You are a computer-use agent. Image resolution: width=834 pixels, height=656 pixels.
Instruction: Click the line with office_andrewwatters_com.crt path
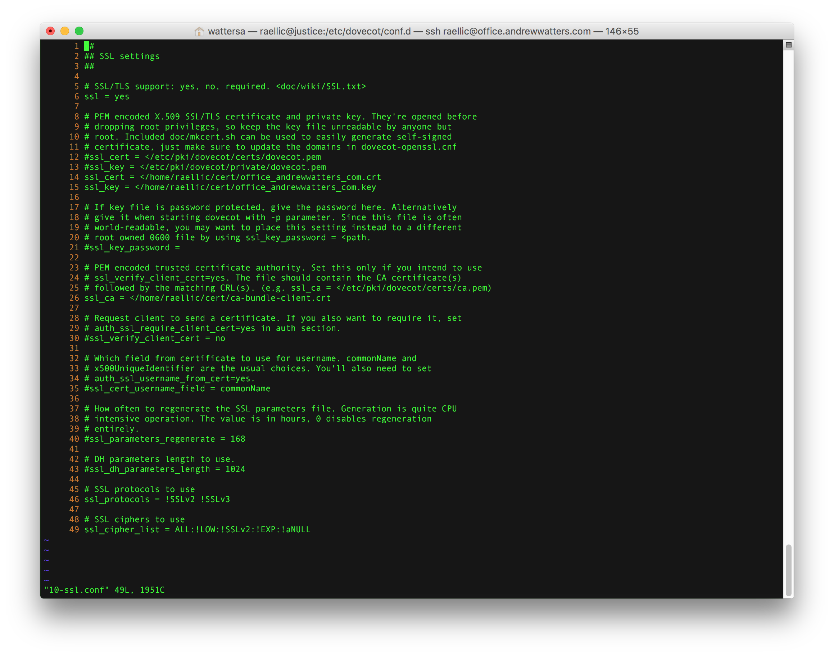(233, 177)
